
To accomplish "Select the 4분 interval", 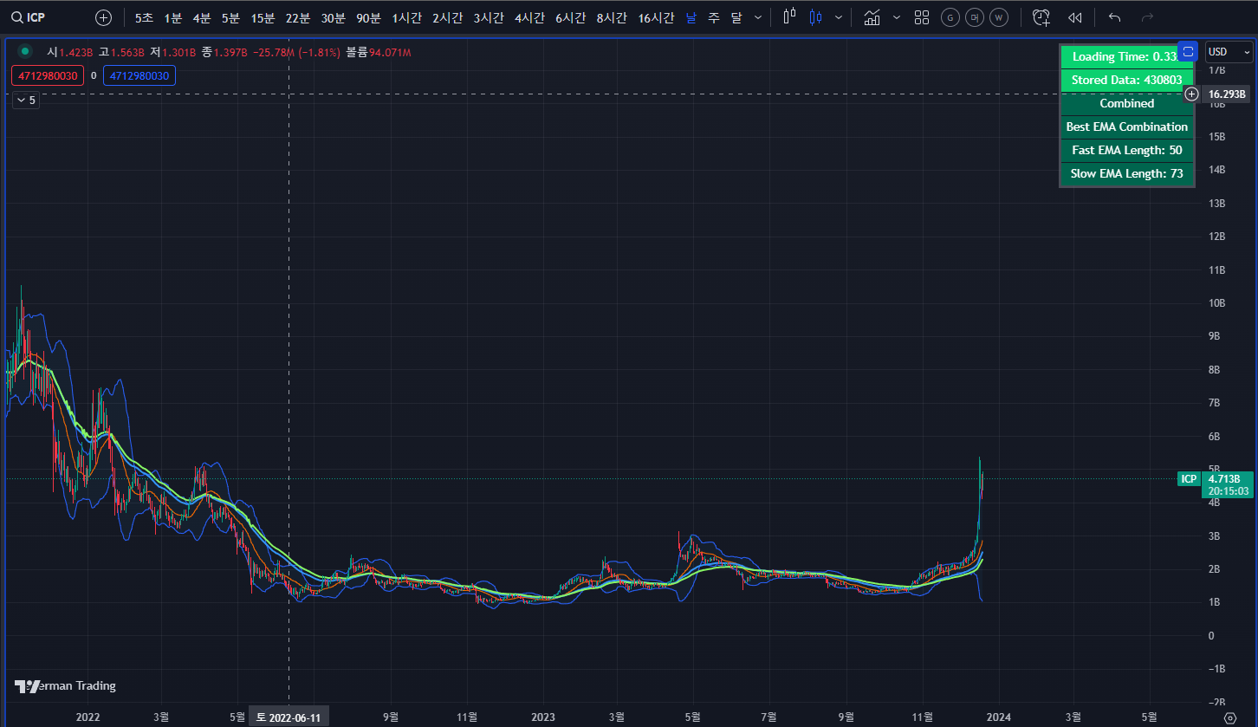I will tap(202, 17).
